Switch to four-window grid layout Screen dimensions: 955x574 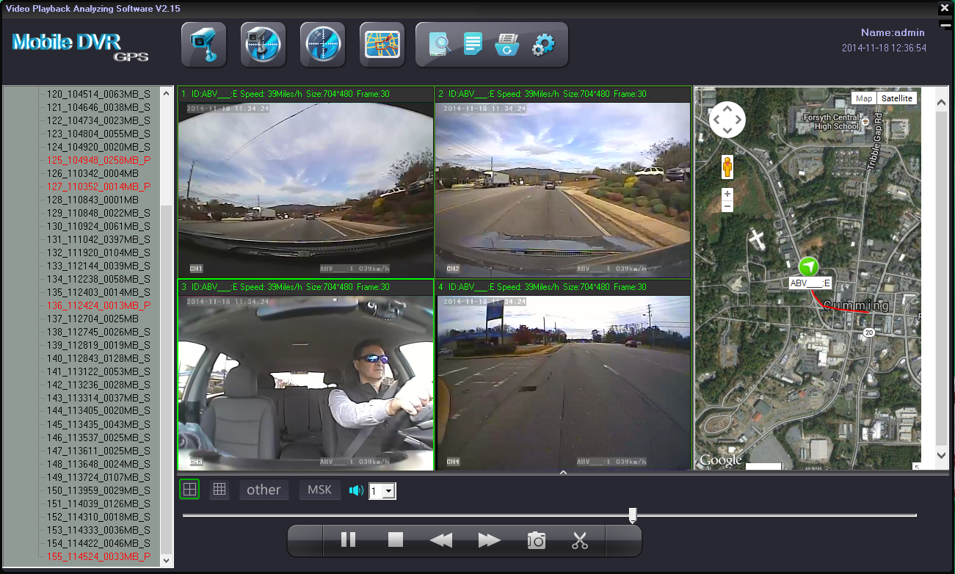click(x=189, y=490)
